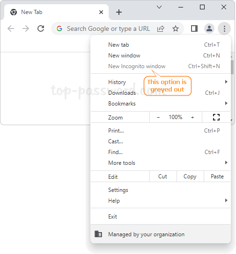Open the side panel icon
Screen dimensions: 236x254
pyautogui.click(x=194, y=28)
